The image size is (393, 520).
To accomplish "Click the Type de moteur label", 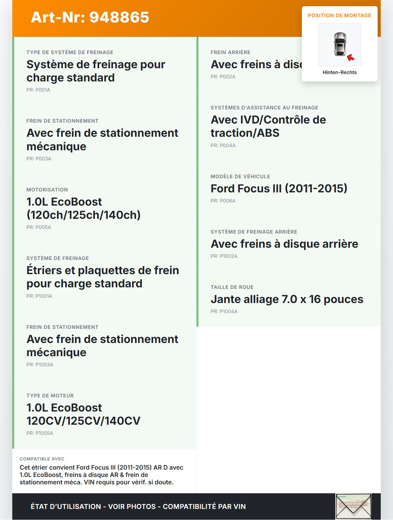I will (50, 396).
